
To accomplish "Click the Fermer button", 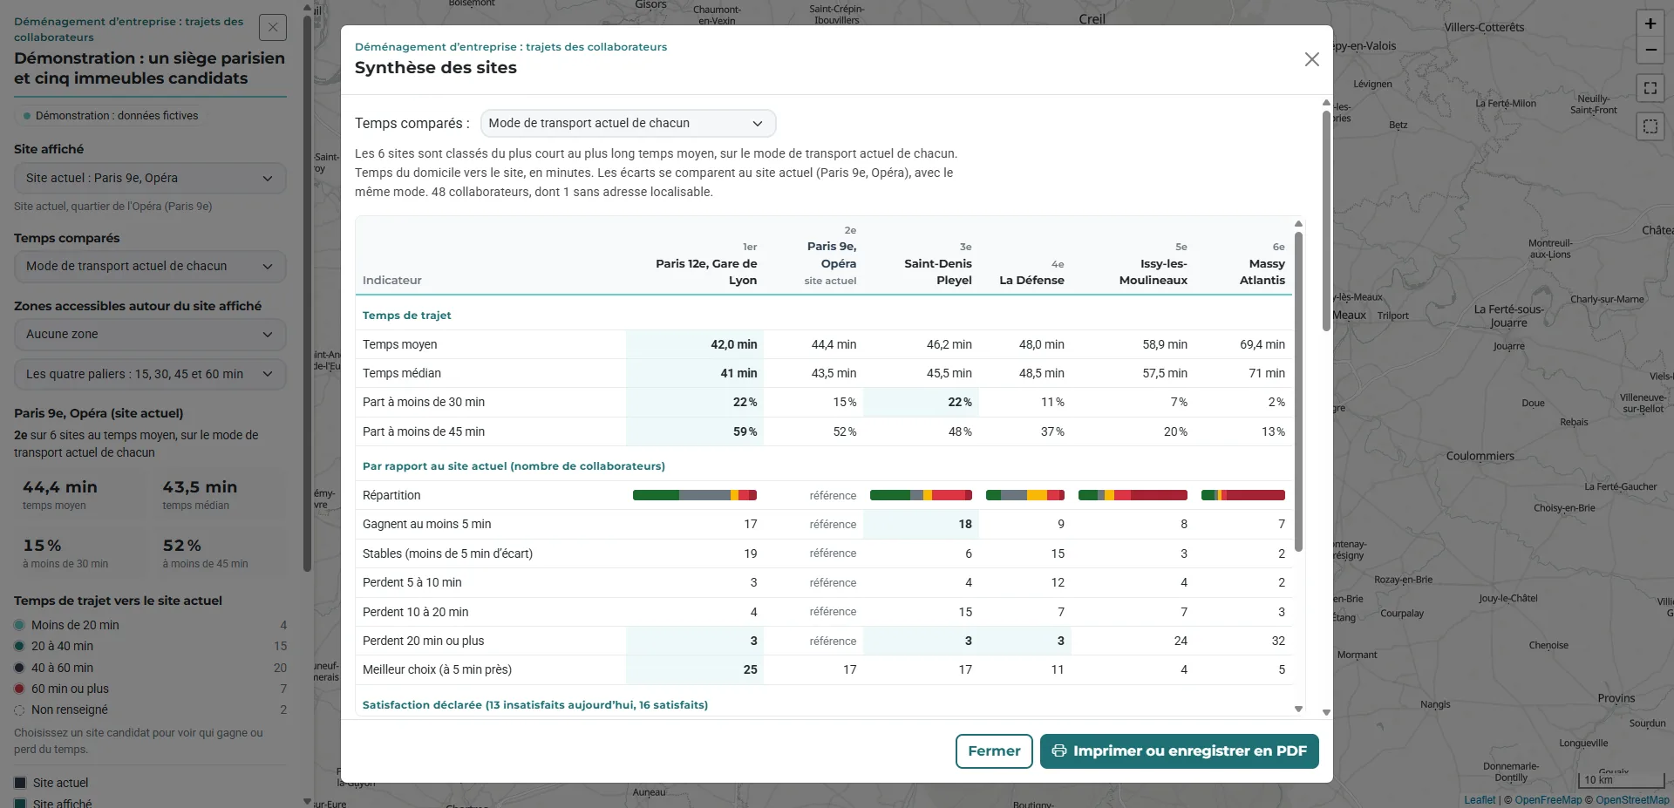I will pyautogui.click(x=994, y=751).
